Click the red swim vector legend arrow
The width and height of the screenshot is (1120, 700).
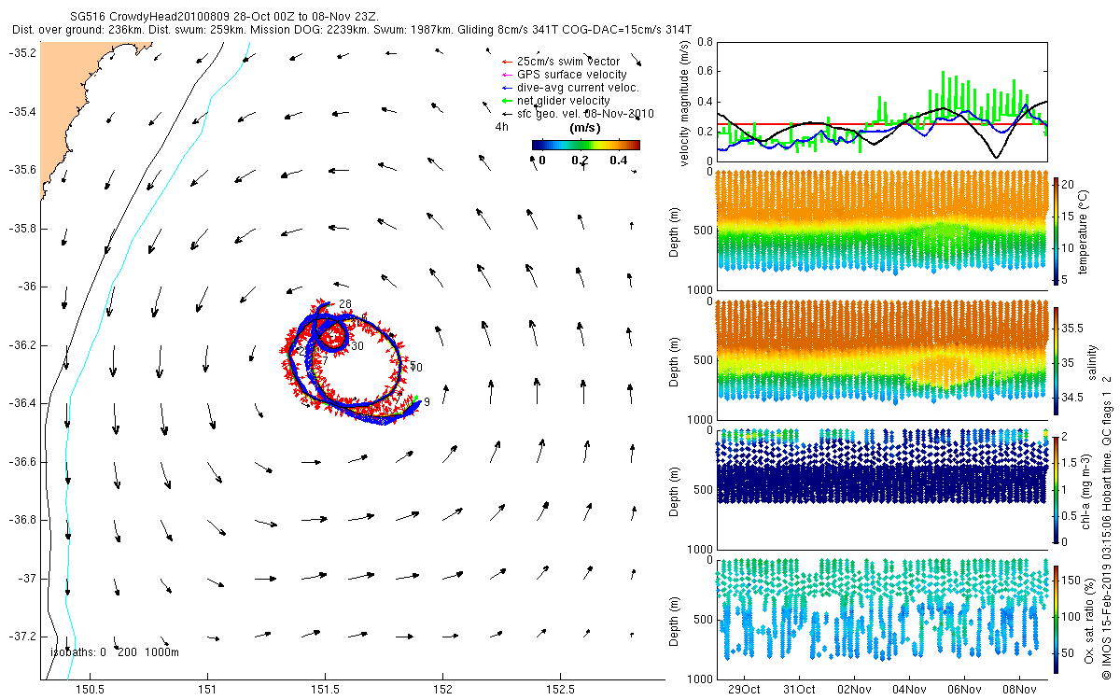(x=507, y=62)
